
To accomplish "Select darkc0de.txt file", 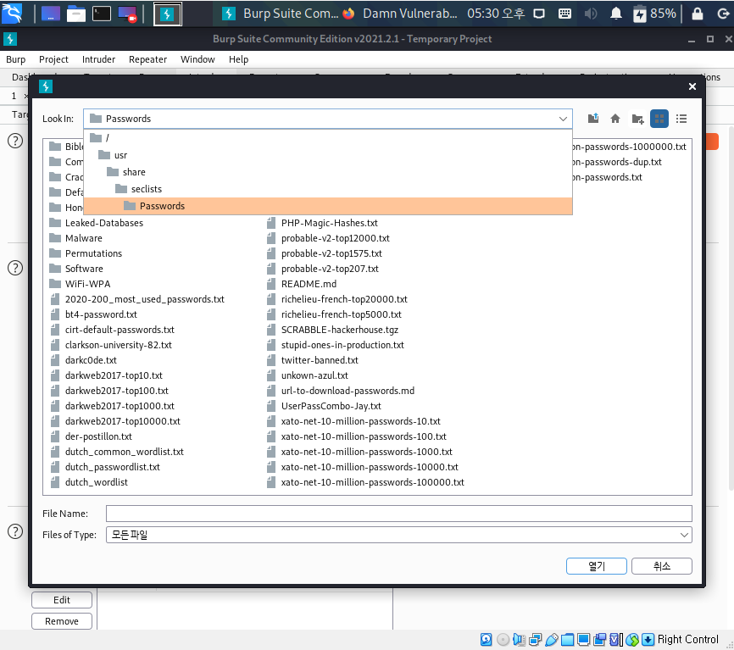I will [83, 360].
